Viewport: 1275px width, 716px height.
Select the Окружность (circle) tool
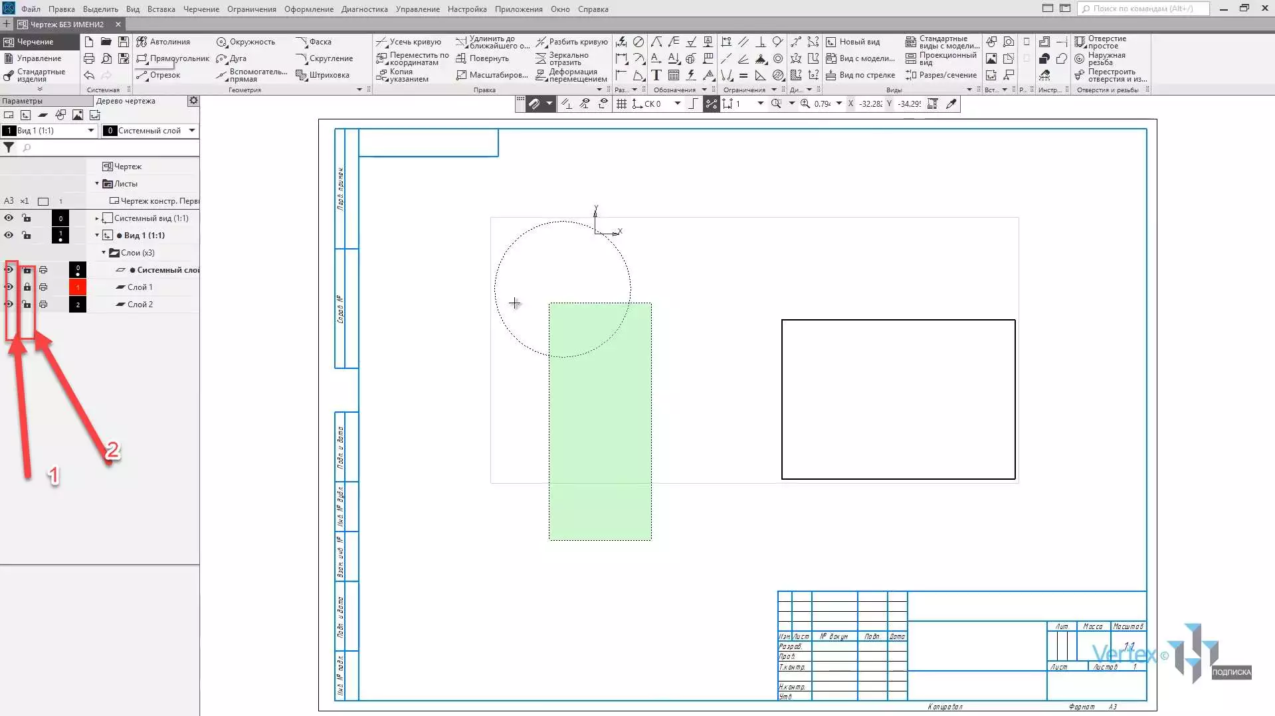coord(246,42)
